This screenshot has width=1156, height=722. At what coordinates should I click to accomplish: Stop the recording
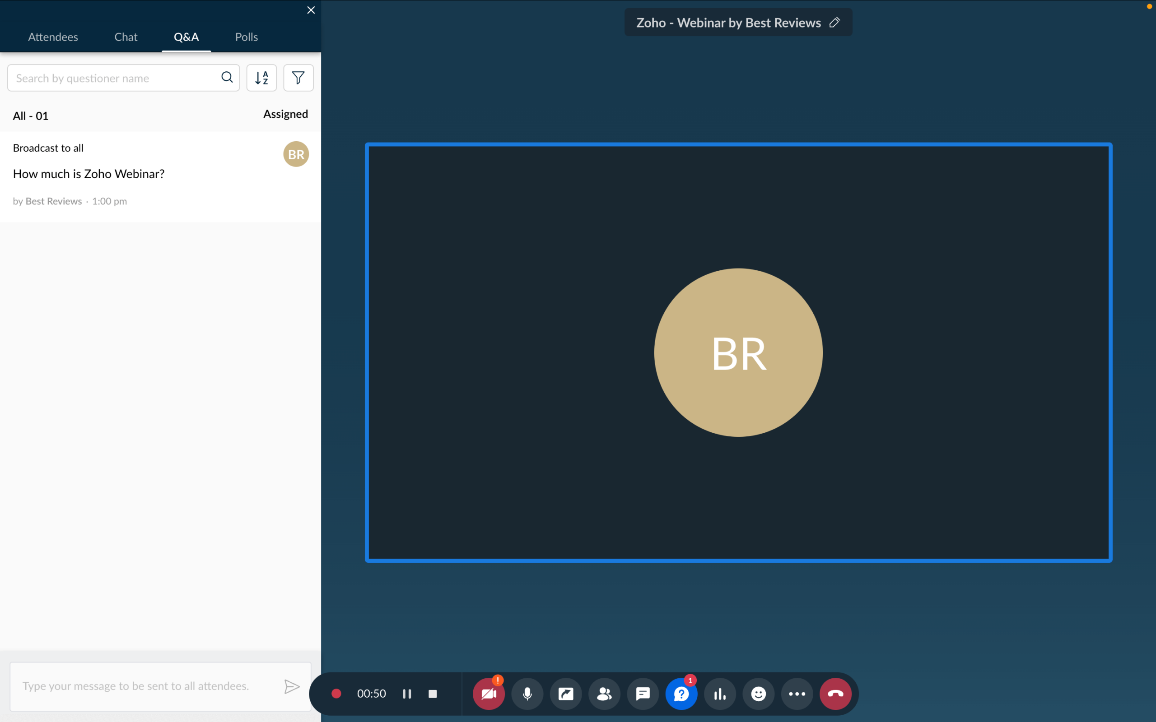(x=433, y=694)
